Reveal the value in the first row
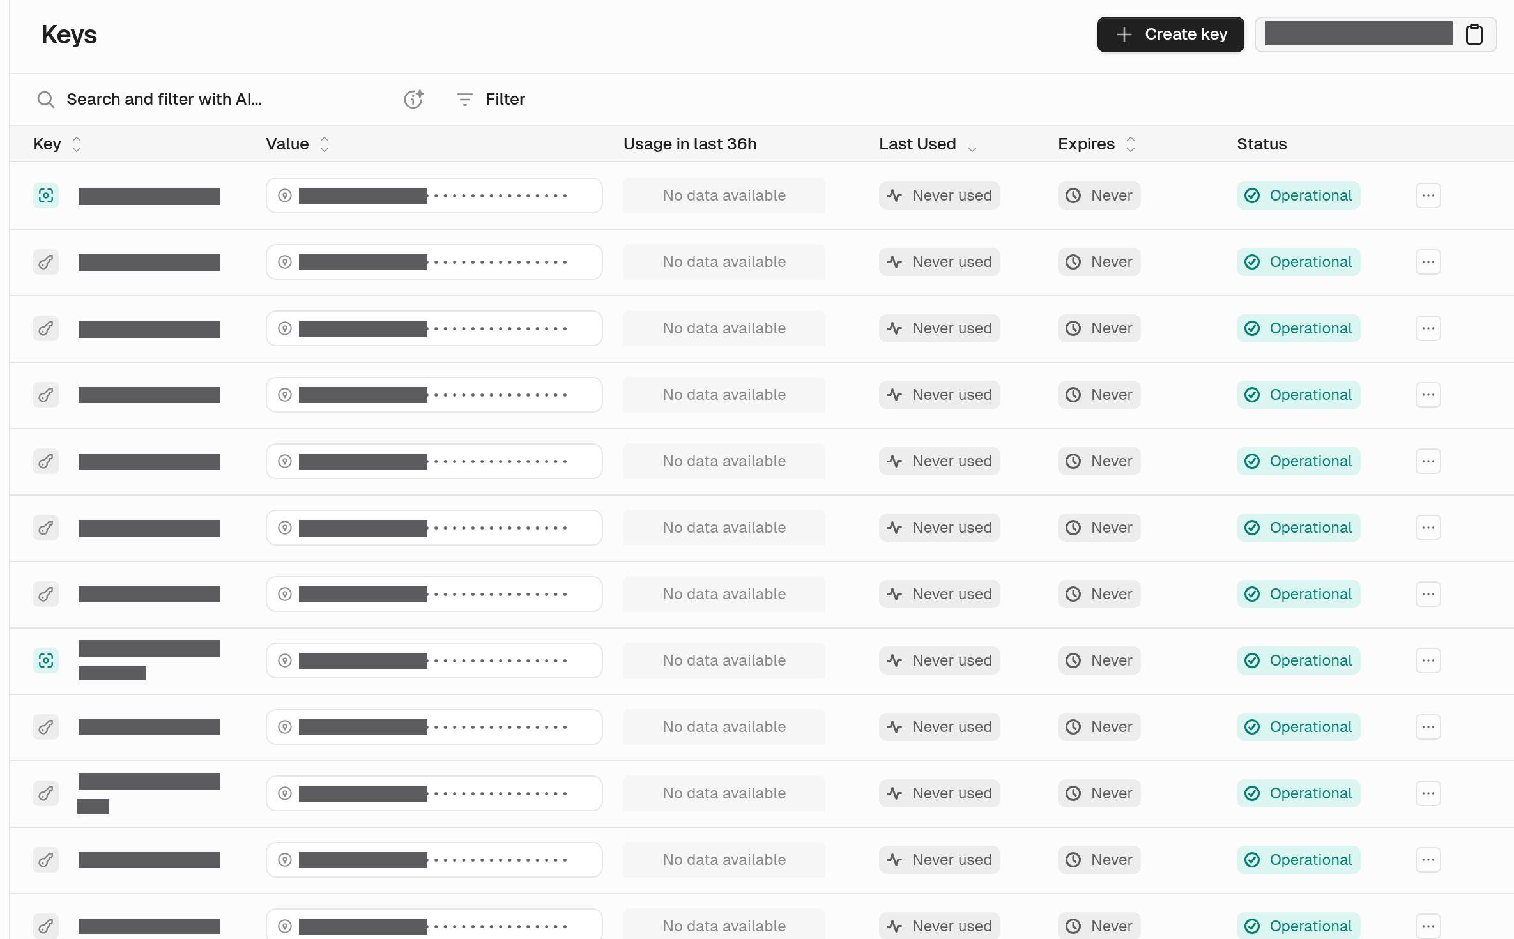This screenshot has width=1514, height=939. [285, 195]
